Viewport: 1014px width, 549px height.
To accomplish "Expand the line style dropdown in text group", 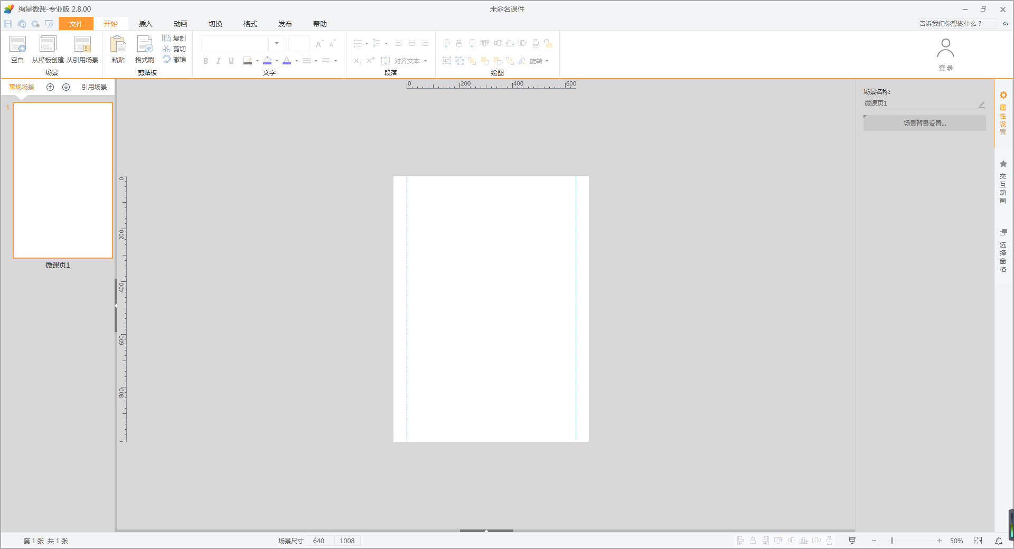I will point(316,61).
